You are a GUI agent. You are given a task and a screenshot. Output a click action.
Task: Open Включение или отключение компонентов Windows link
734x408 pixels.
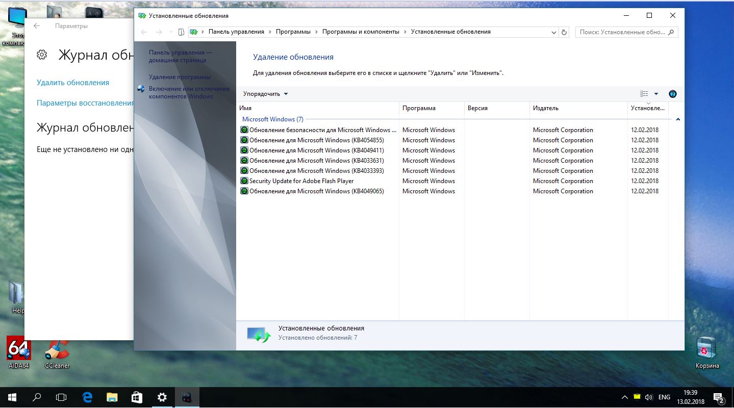click(x=189, y=92)
